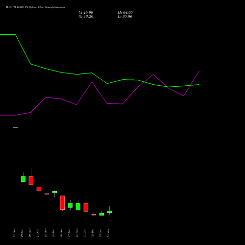Image resolution: width=245 pixels, height=245 pixels.
Task: Select the green candlestick for 03 Dec
Action: tap(101, 214)
